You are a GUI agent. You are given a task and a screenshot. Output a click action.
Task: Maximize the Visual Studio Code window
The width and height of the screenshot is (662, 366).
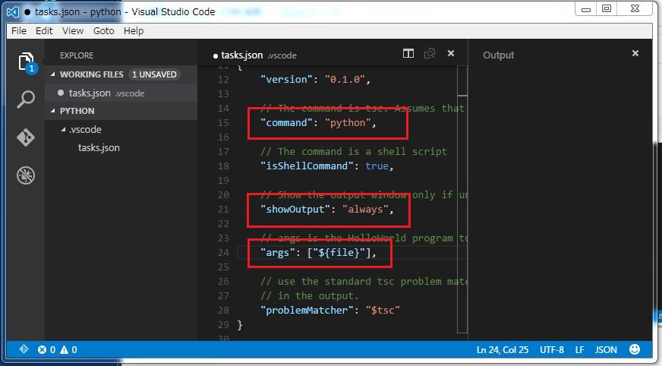pyautogui.click(x=607, y=9)
